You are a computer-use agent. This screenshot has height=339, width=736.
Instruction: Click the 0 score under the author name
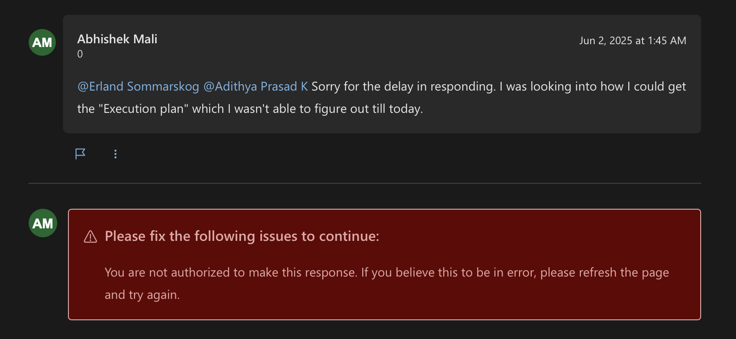tap(80, 54)
